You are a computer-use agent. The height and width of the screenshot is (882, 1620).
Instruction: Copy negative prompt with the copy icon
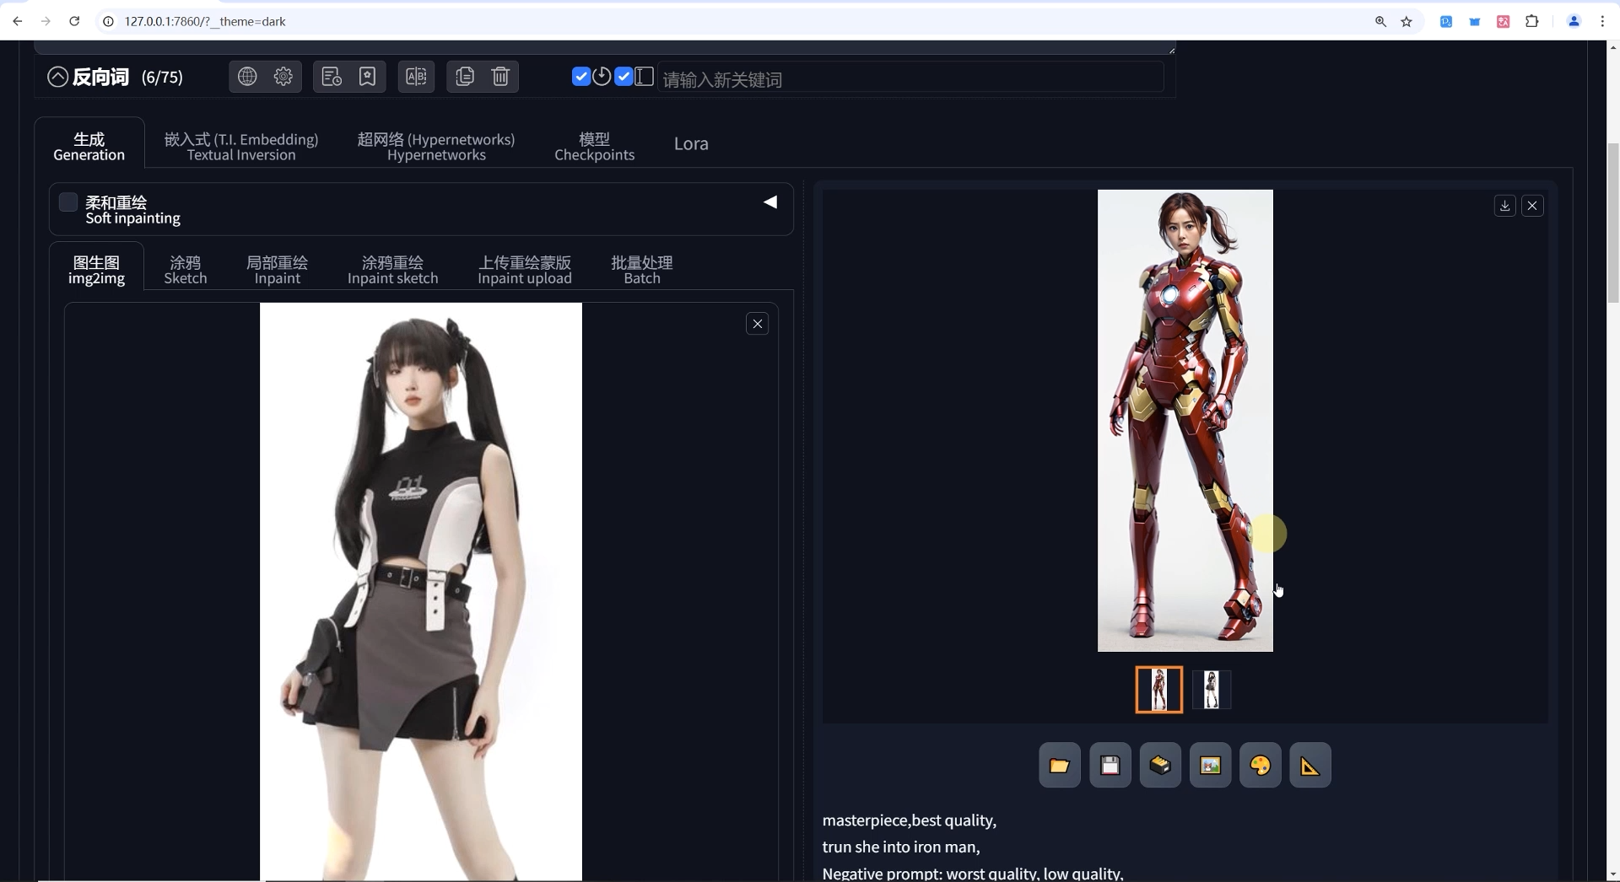pos(465,77)
